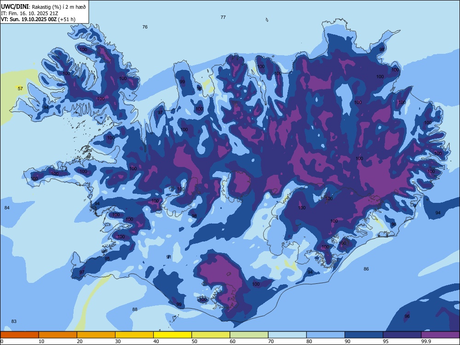Screen dimensions: 460x345
Task: Click the amber 30–40 legend swatch
Action: tap(134, 335)
